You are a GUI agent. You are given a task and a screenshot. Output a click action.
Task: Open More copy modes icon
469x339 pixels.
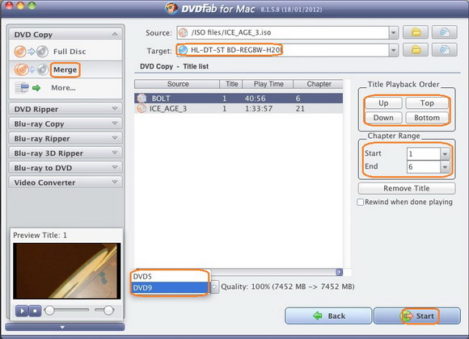click(x=27, y=88)
